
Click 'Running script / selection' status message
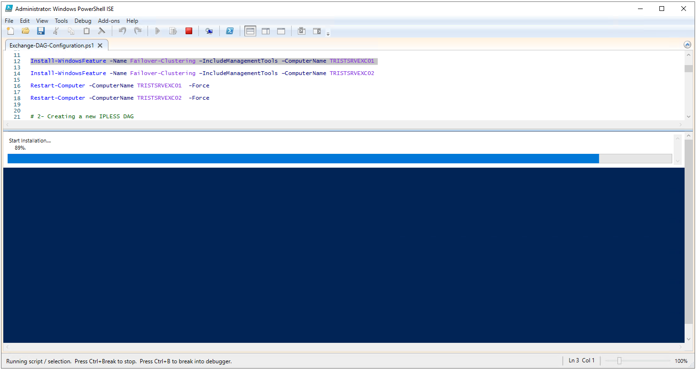click(119, 361)
